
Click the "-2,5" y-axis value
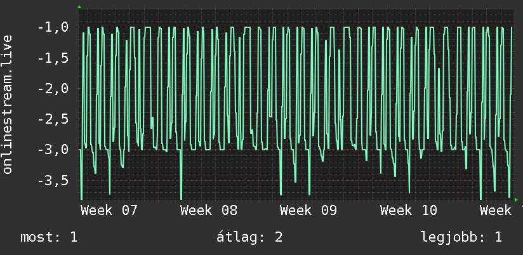[53, 119]
